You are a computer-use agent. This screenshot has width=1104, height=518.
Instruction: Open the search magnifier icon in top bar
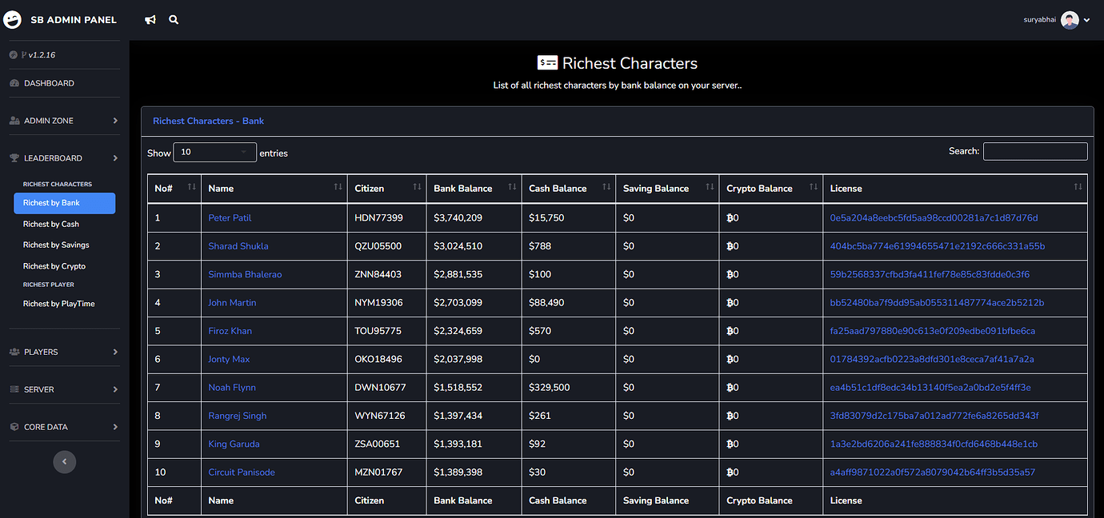(174, 20)
